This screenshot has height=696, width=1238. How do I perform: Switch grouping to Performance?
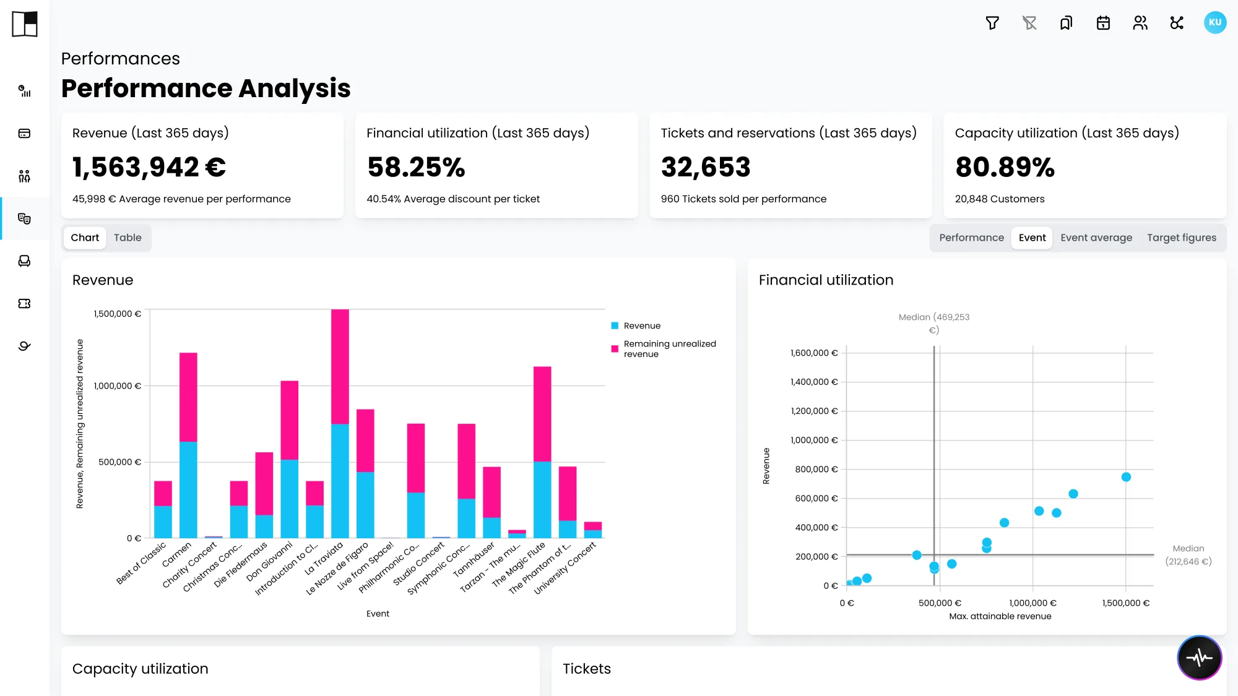tap(971, 238)
